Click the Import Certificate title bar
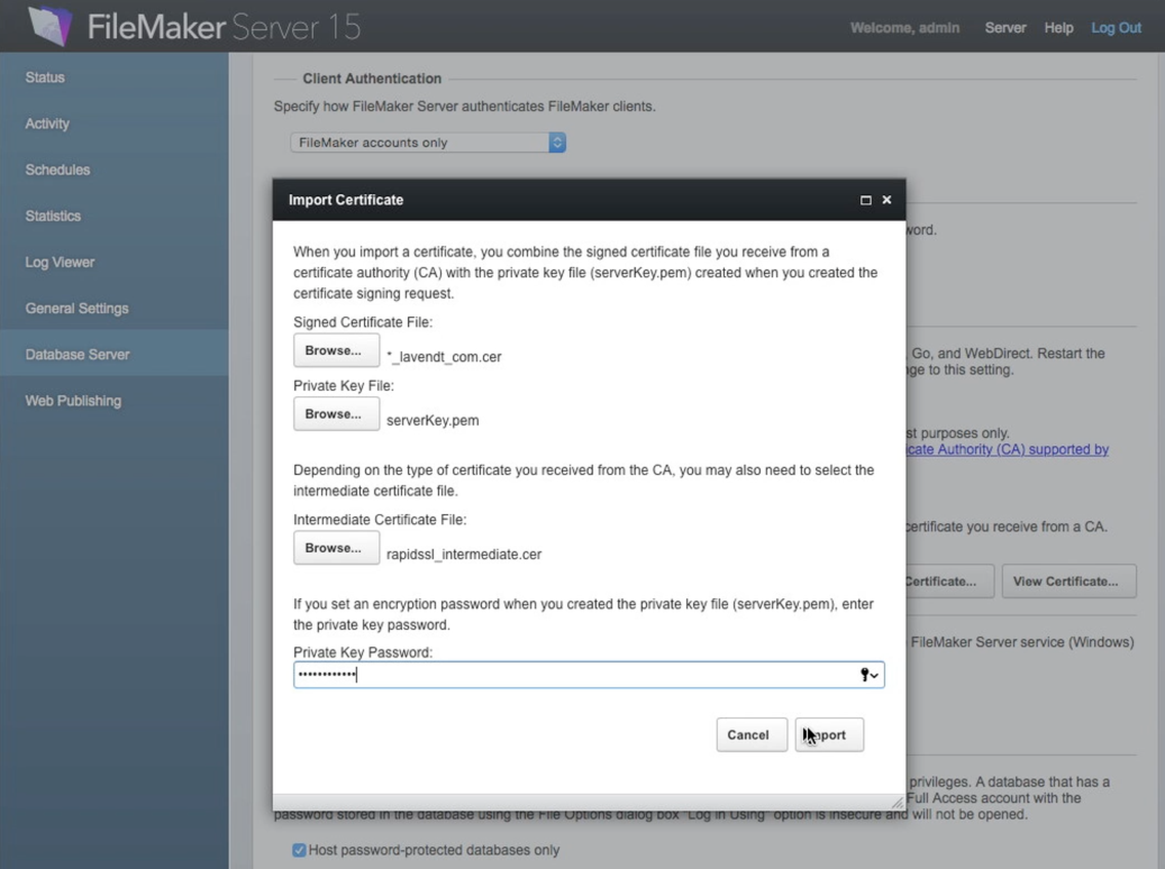Image resolution: width=1165 pixels, height=869 pixels. point(589,200)
